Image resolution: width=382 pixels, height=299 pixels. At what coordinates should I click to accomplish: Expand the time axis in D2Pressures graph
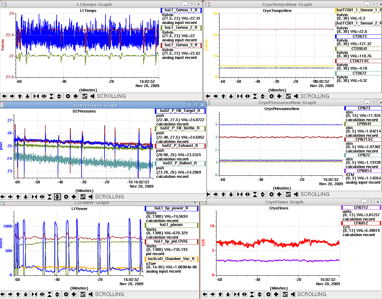42,197
